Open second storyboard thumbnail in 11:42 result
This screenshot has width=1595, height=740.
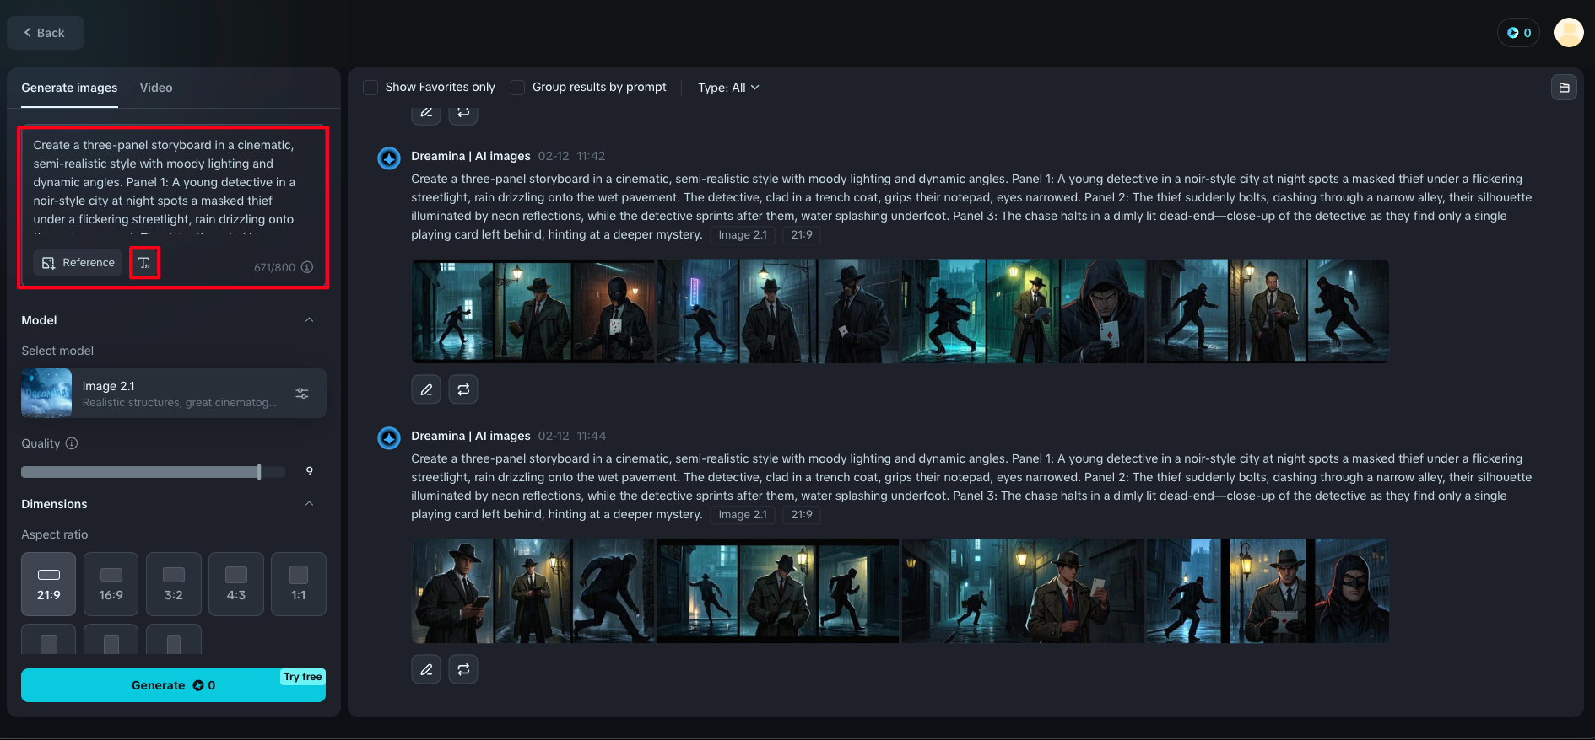[x=778, y=312]
